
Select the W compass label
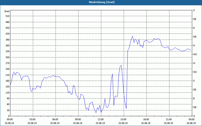[194, 63]
